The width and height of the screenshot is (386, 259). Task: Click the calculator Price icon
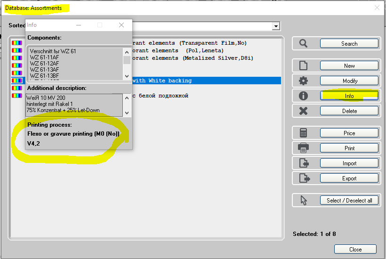point(303,133)
